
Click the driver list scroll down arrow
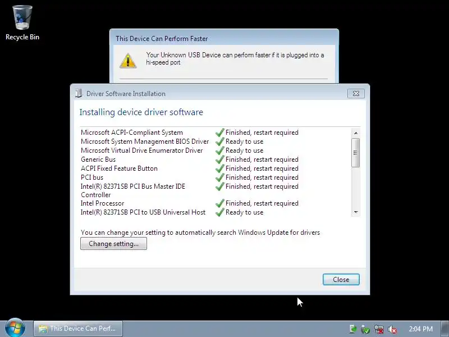[356, 212]
